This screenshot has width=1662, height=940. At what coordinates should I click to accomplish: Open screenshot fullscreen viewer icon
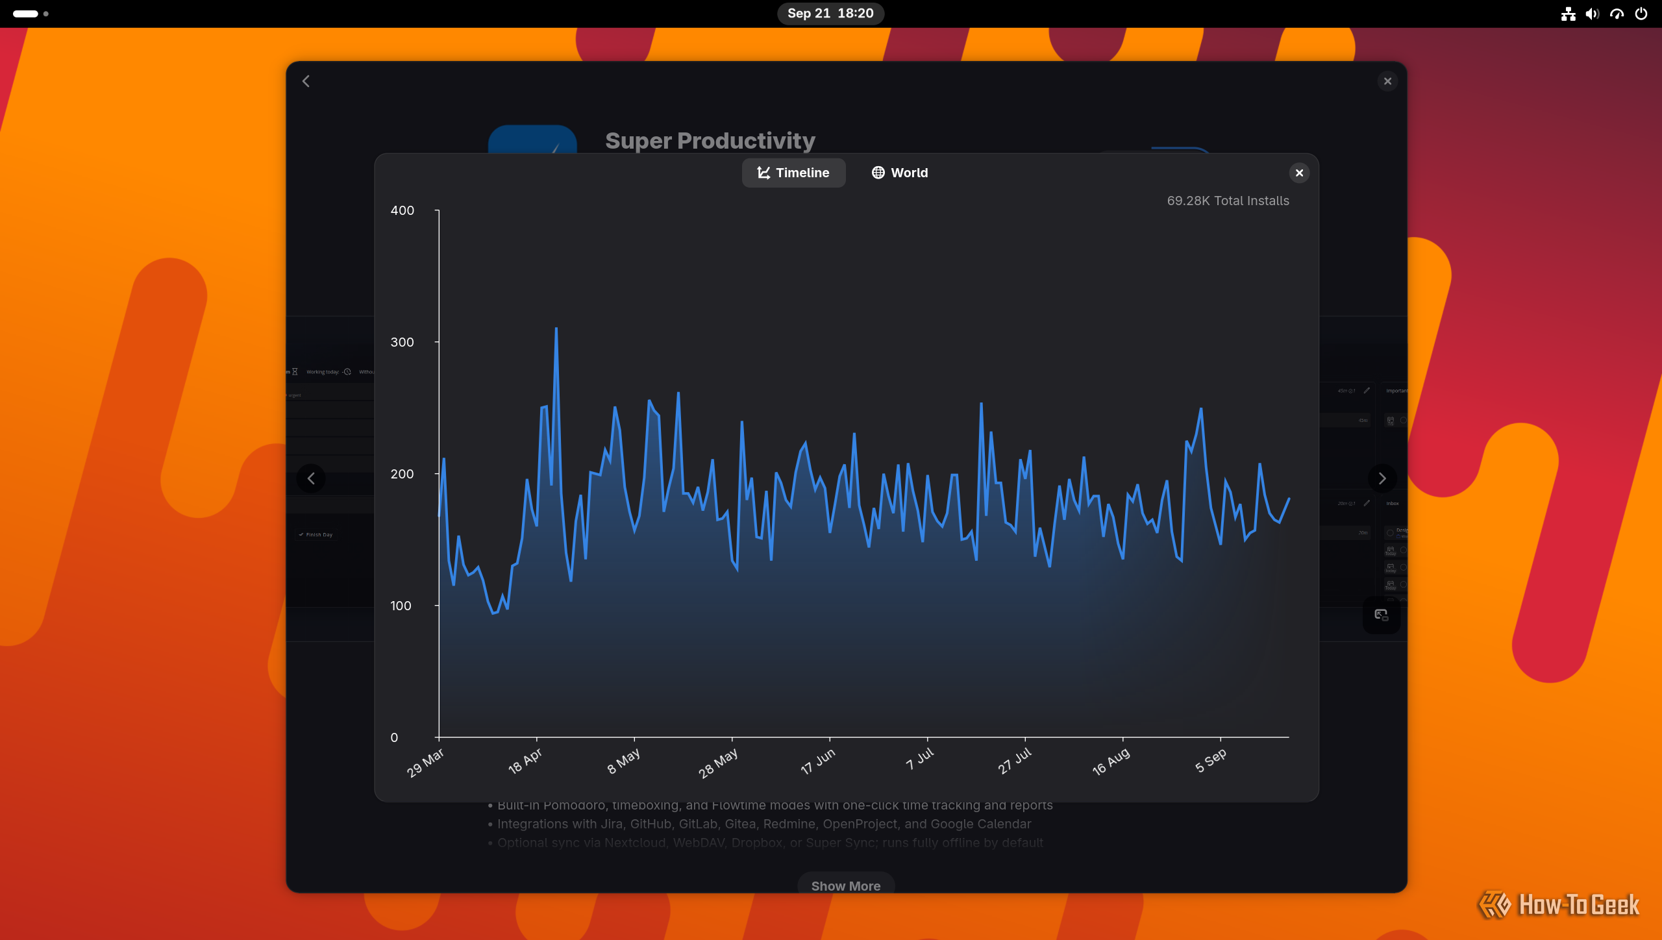pos(1381,615)
